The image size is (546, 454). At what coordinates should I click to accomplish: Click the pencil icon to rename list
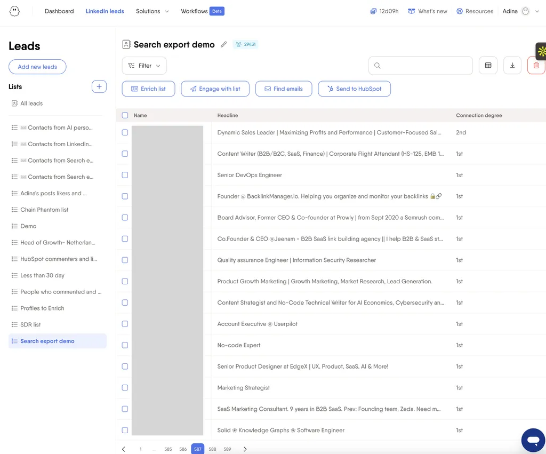point(224,45)
